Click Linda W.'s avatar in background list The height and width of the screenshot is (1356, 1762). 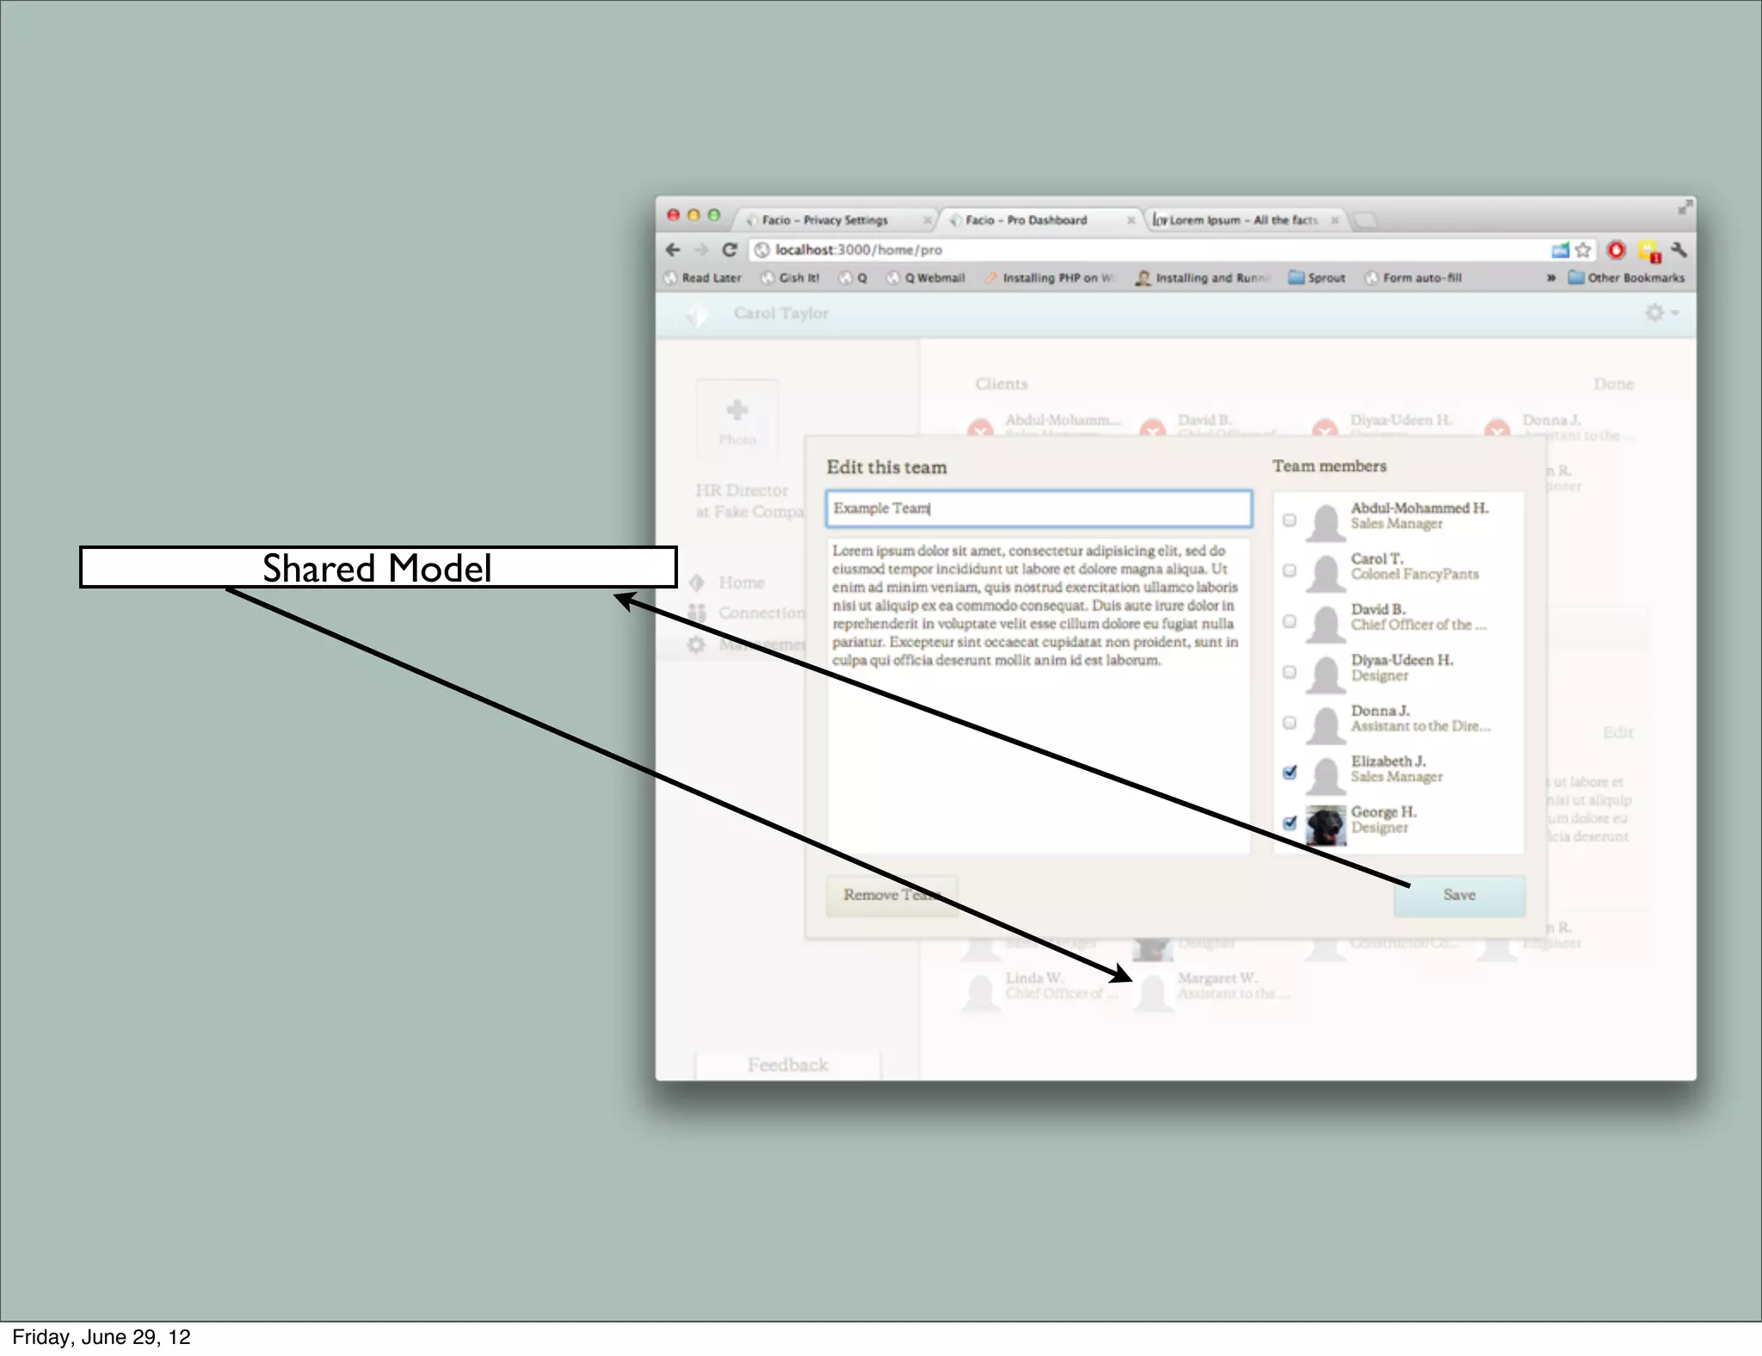980,994
